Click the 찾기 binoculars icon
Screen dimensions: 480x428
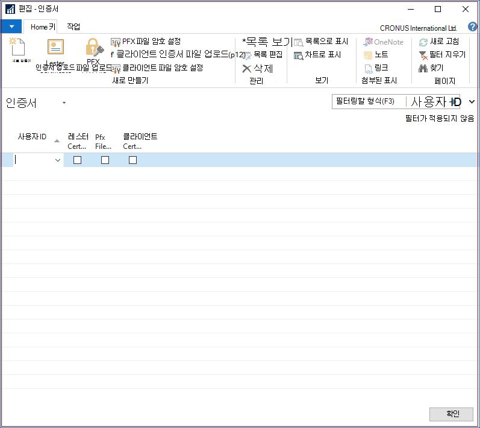tap(423, 68)
